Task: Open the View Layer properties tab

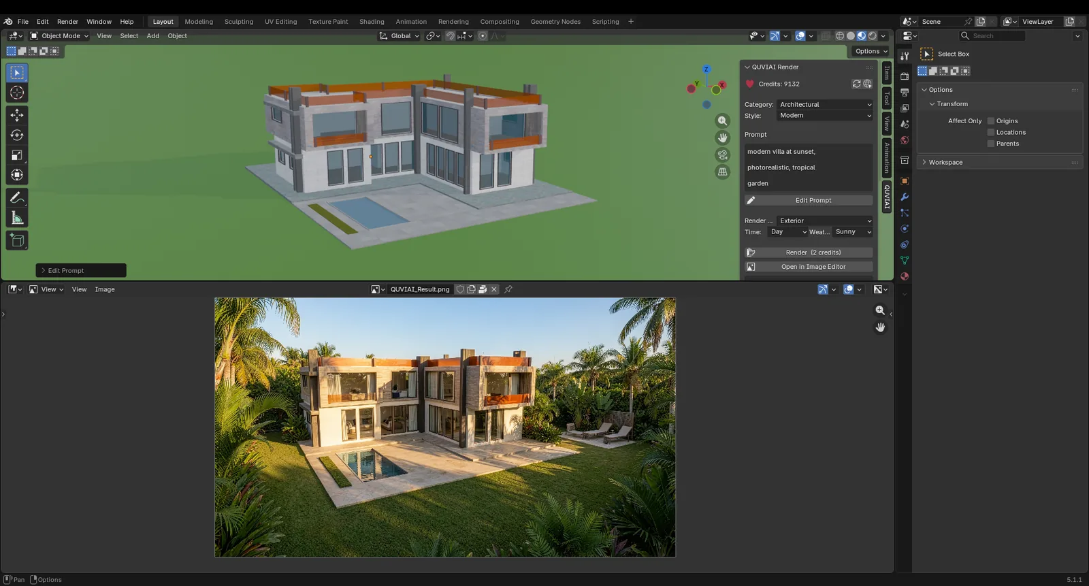Action: coord(905,108)
